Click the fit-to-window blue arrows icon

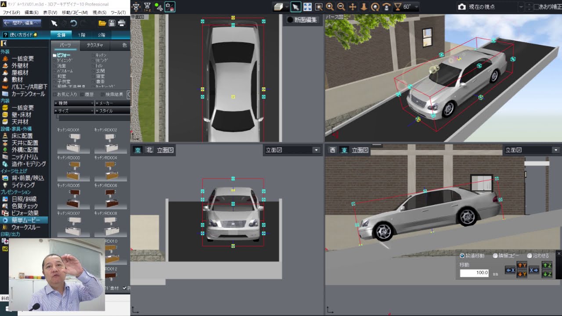307,7
